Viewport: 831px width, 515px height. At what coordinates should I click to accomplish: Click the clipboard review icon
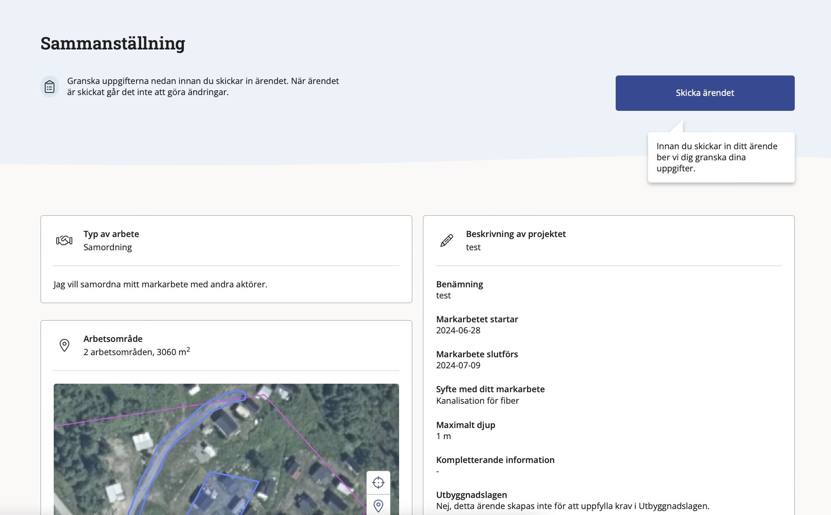point(50,87)
